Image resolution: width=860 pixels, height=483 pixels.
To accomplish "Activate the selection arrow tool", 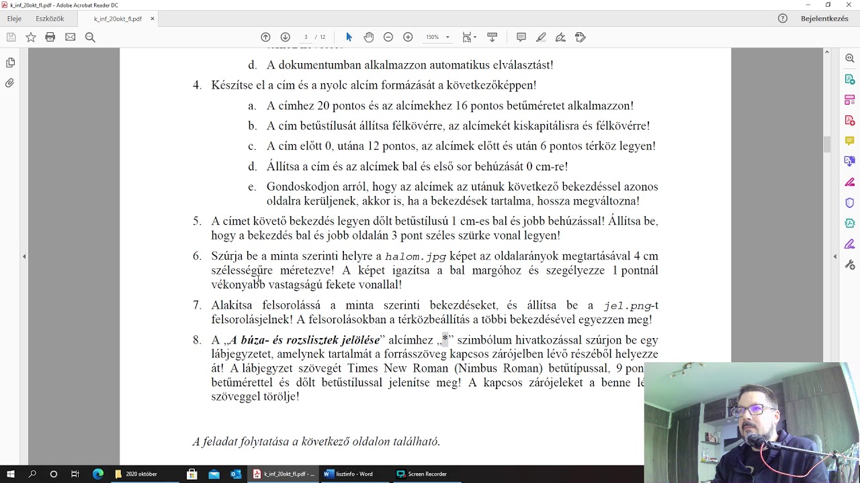I will [x=349, y=38].
